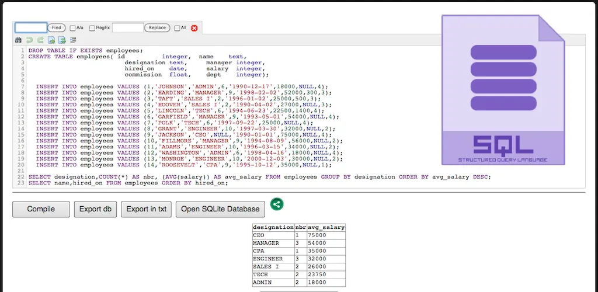Click the CPA cell in results table

point(273,251)
